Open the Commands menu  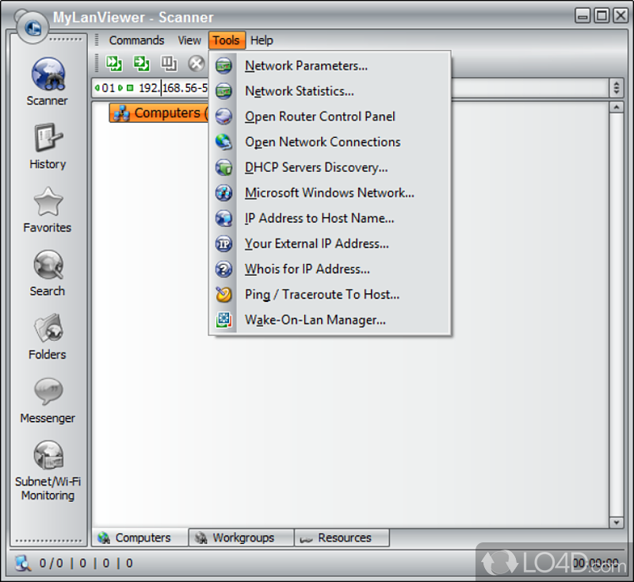[136, 40]
